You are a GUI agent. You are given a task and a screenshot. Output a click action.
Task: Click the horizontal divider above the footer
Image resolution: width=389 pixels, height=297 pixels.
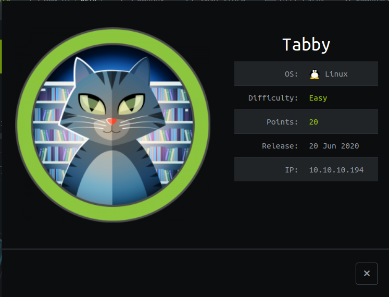[195, 249]
